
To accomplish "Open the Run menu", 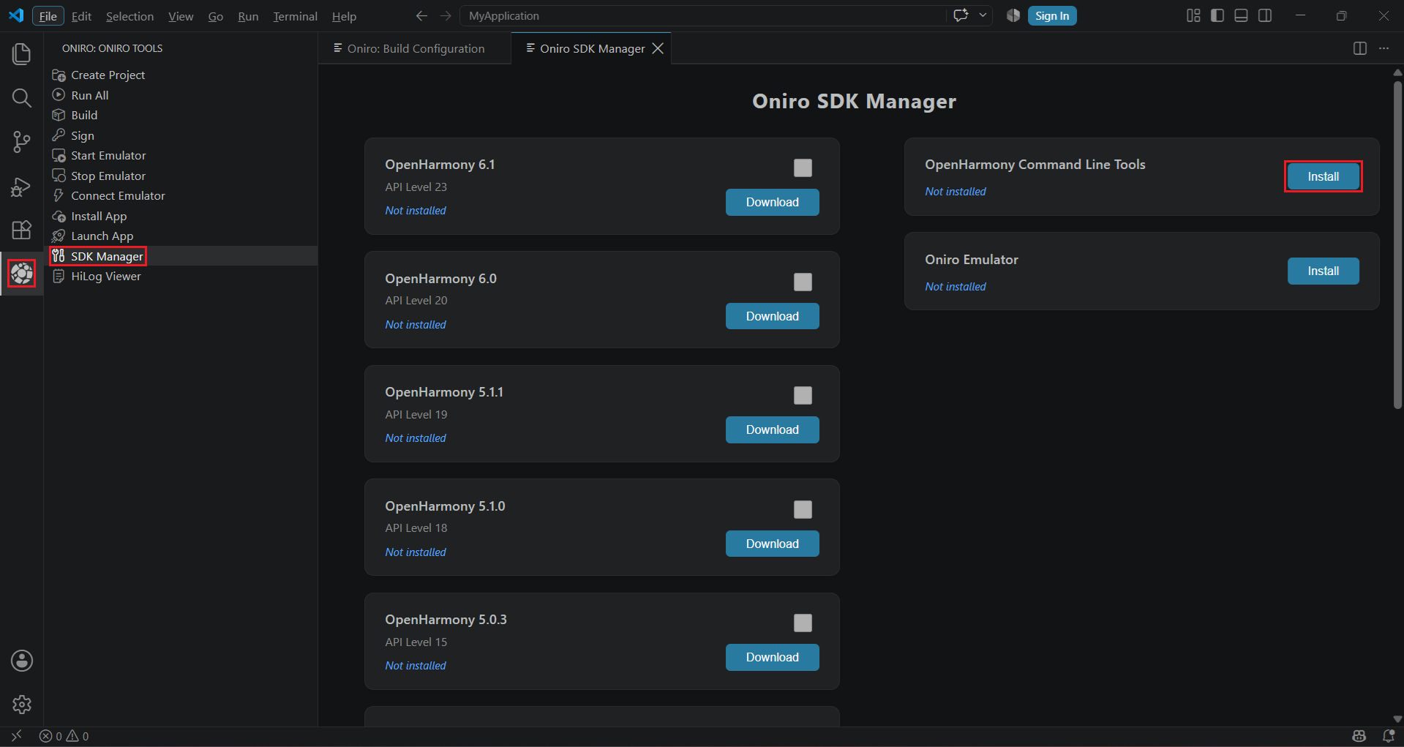I will pos(248,16).
